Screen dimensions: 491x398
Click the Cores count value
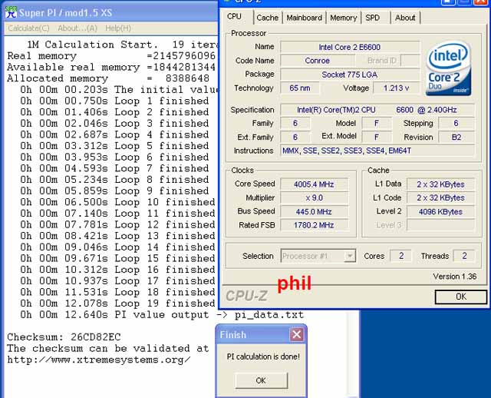pyautogui.click(x=400, y=256)
